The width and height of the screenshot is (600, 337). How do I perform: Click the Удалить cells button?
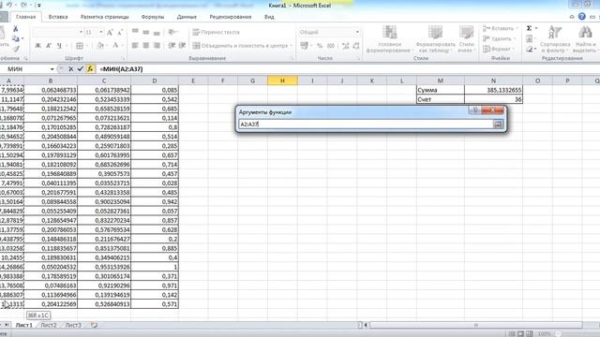tap(500, 38)
